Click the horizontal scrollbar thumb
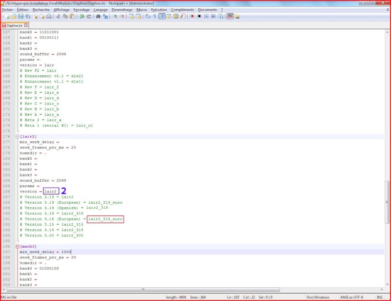This screenshot has width=391, height=301. click(x=143, y=290)
